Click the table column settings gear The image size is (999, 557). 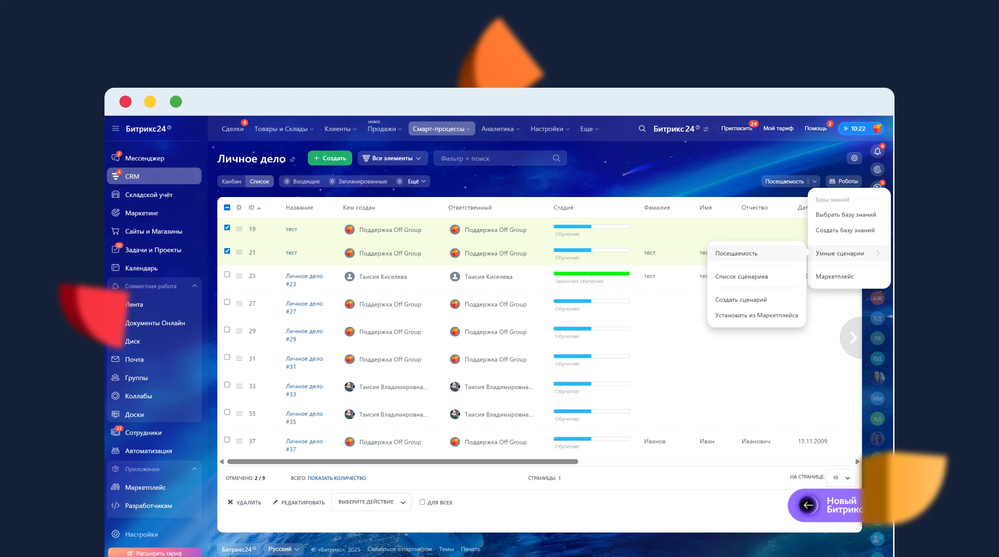click(239, 207)
